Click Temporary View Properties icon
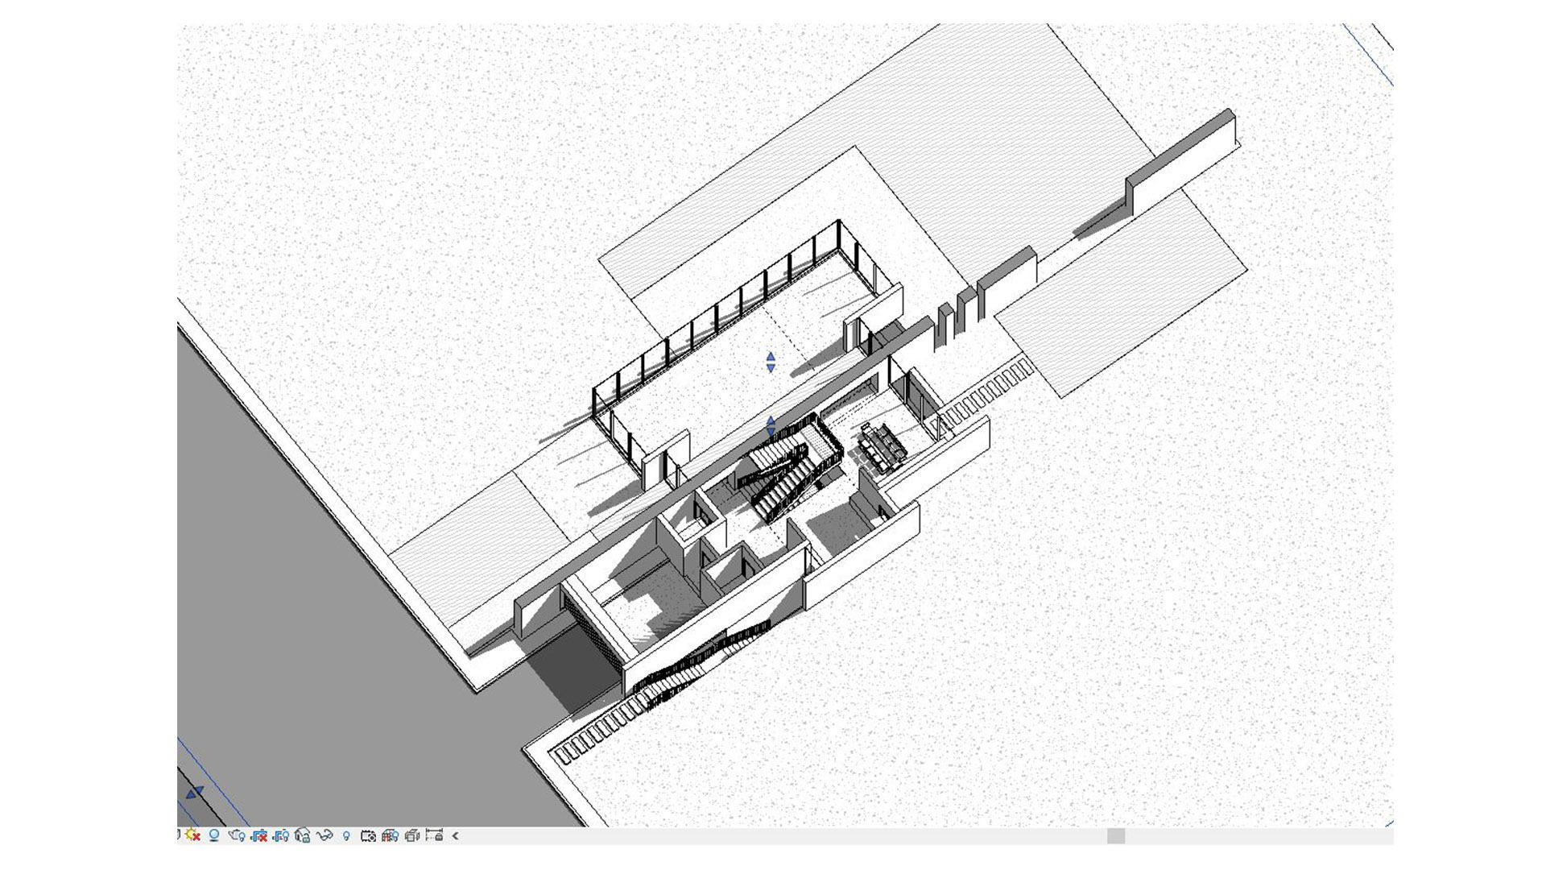Screen dimensions: 1546x870 tap(368, 835)
